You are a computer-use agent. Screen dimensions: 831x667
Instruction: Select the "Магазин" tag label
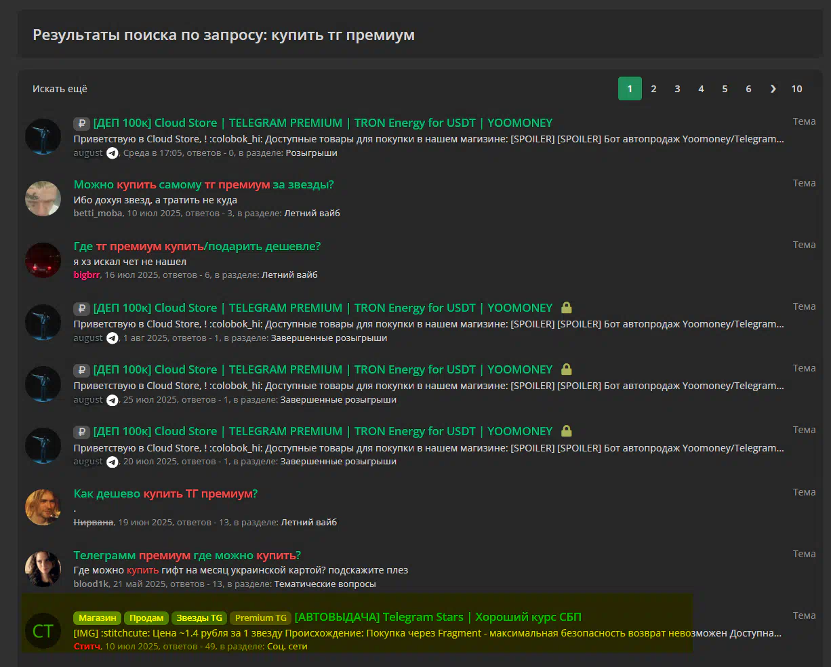coord(97,618)
